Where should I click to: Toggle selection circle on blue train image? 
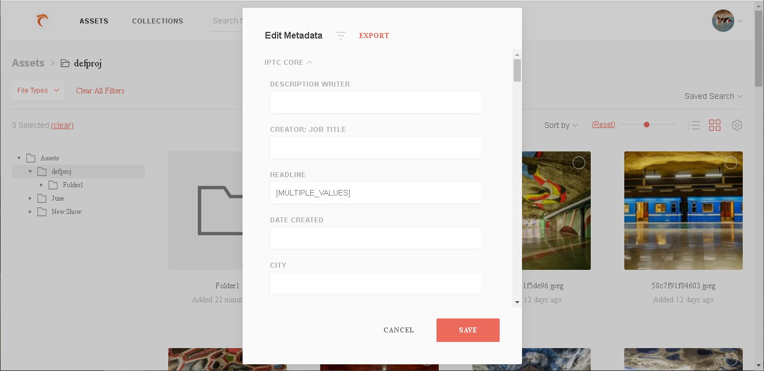pos(731,163)
